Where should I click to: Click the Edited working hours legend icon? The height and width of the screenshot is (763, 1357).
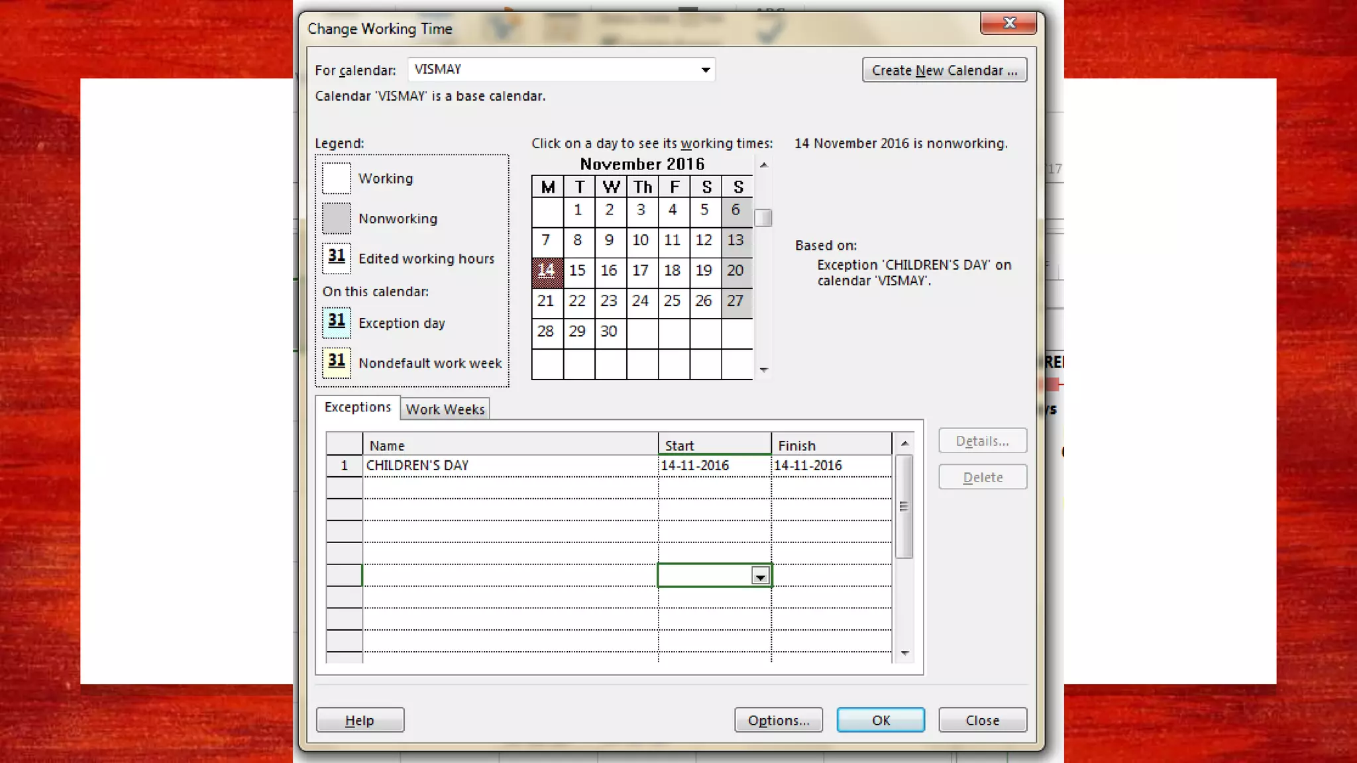click(x=337, y=258)
